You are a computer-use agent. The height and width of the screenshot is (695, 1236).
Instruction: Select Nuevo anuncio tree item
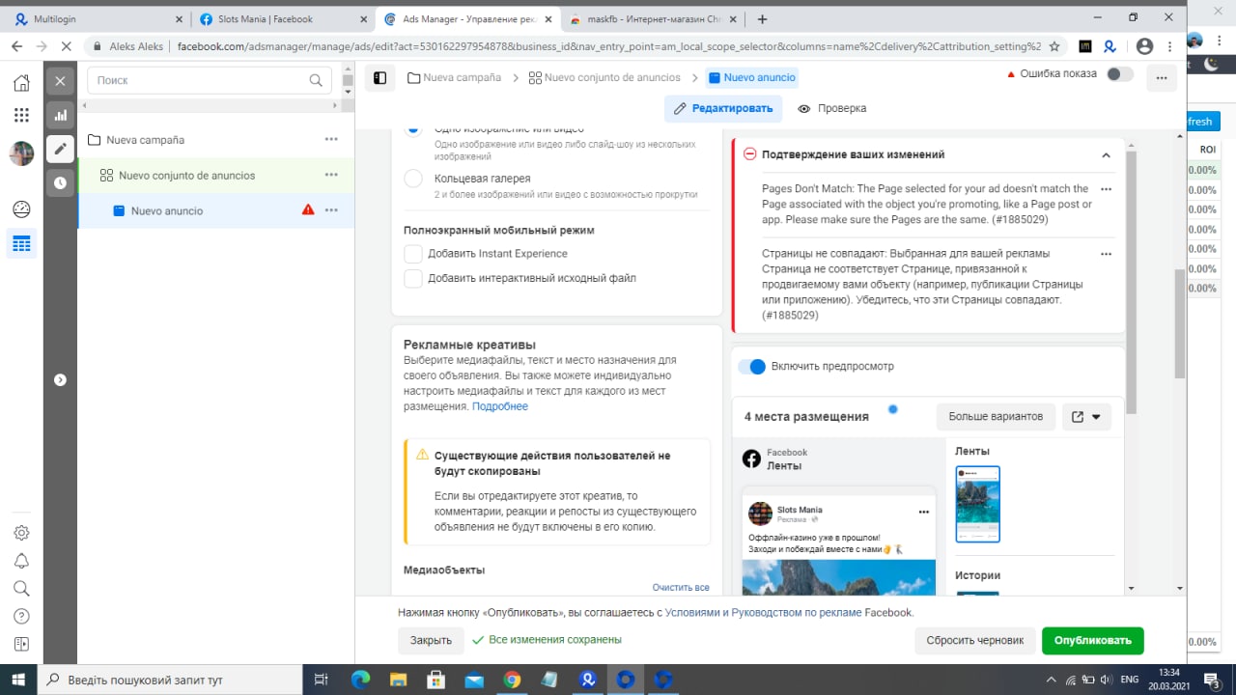tap(167, 210)
